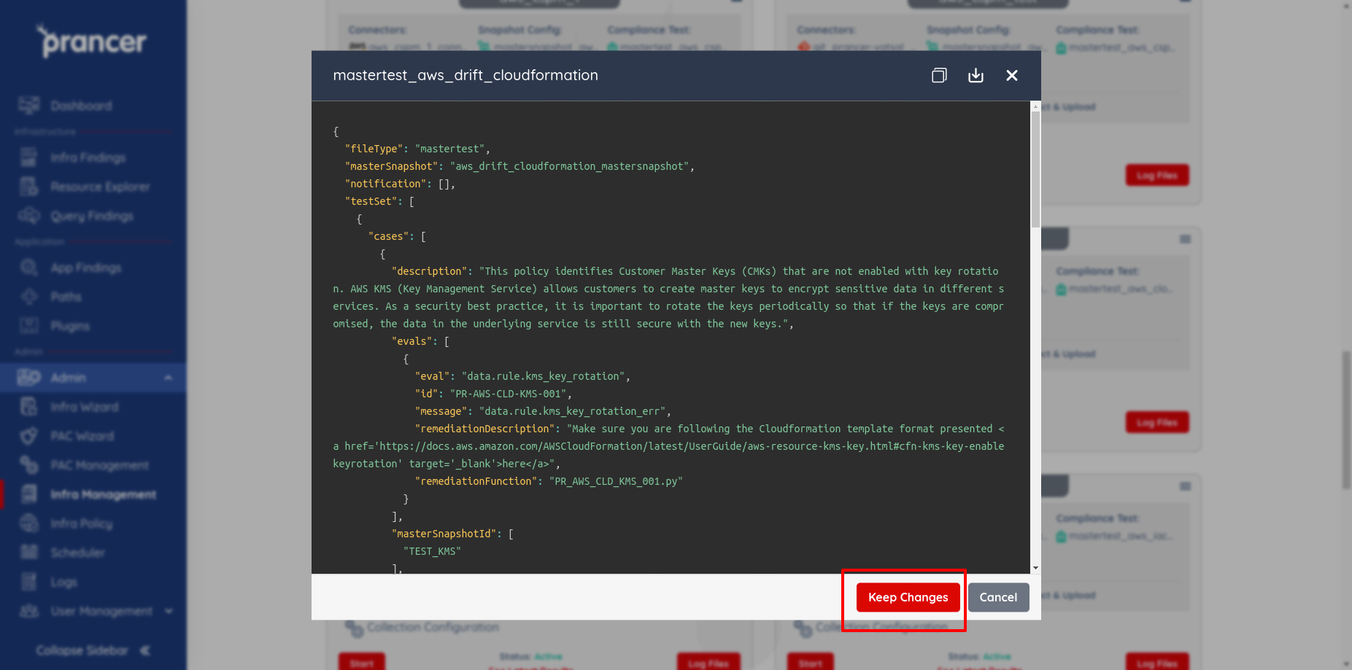Open Query Findings
Image resolution: width=1352 pixels, height=670 pixels.
point(92,216)
